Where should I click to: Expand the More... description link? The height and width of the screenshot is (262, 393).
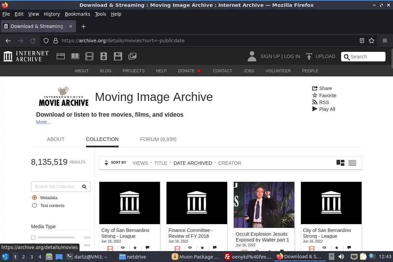pos(43,122)
